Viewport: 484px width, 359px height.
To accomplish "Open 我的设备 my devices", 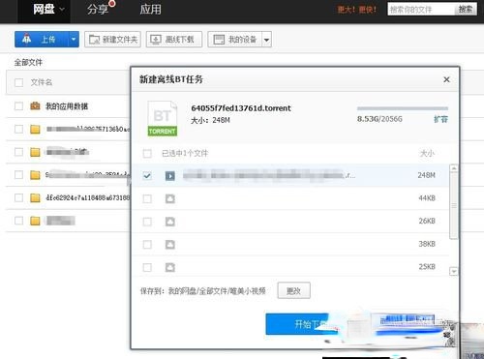I will click(234, 40).
